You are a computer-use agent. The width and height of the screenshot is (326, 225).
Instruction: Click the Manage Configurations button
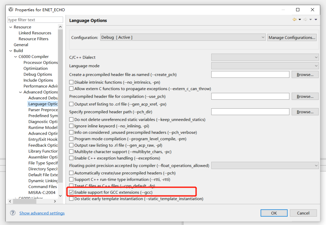(x=292, y=37)
